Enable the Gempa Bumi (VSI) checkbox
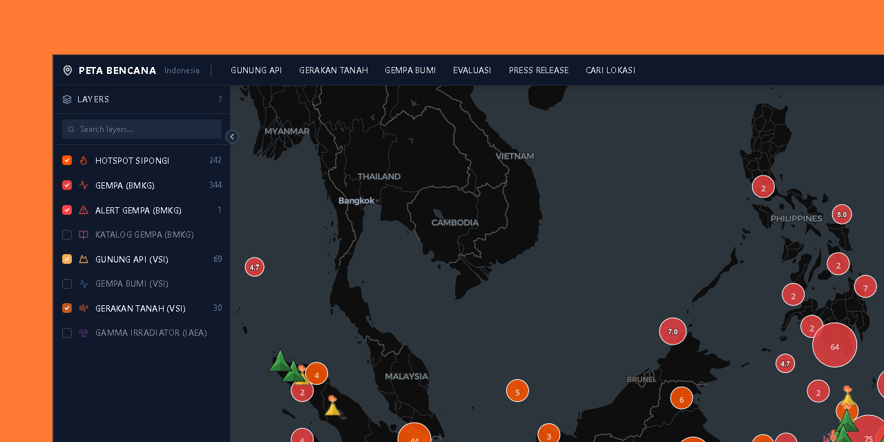The width and height of the screenshot is (884, 442). click(x=67, y=284)
